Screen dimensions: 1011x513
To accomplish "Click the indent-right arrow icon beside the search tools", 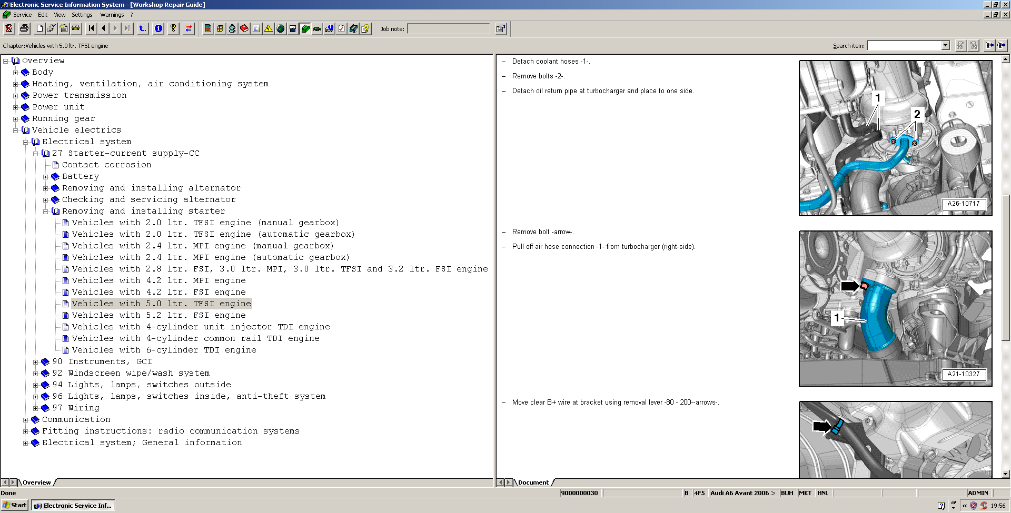I will 1002,45.
